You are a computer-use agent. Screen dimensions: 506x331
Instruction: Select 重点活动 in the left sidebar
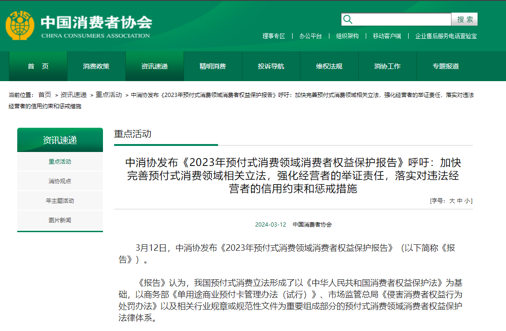[60, 161]
